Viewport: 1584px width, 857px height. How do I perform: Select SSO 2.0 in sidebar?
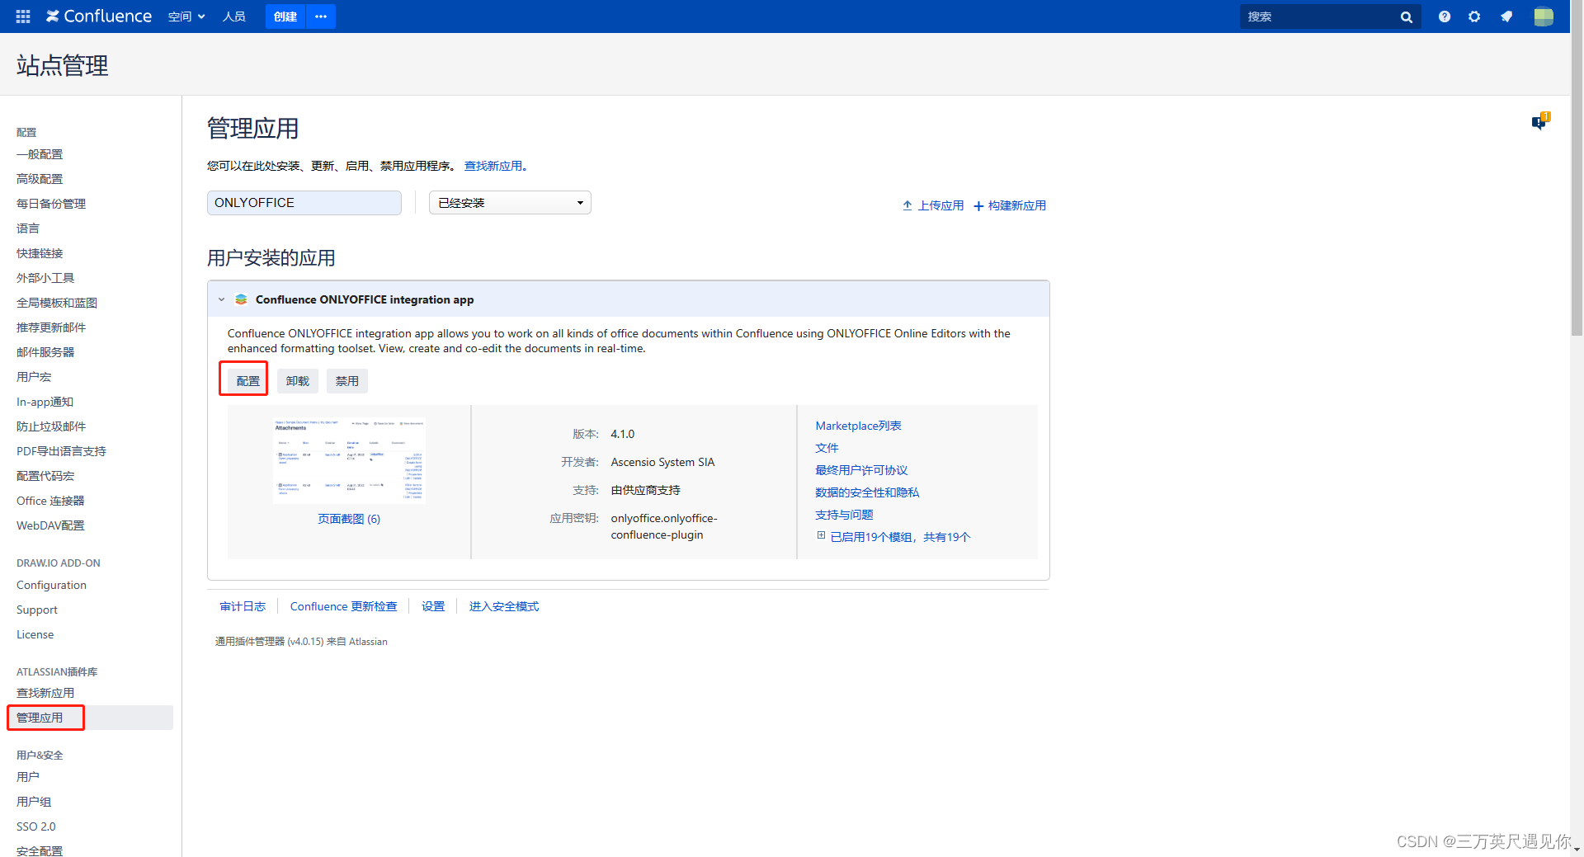tap(36, 826)
